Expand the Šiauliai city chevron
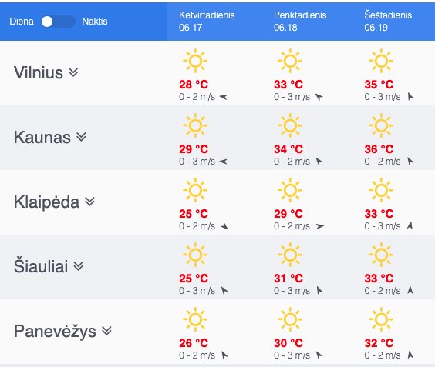Screen dimensions: 435x367 pyautogui.click(x=79, y=266)
